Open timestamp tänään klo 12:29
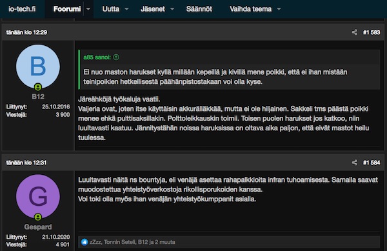The image size is (387, 251). [26, 32]
